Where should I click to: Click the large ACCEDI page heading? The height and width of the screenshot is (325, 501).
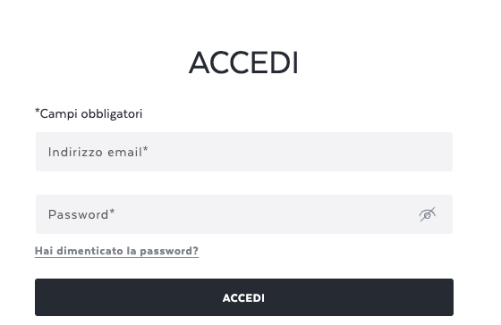(243, 62)
